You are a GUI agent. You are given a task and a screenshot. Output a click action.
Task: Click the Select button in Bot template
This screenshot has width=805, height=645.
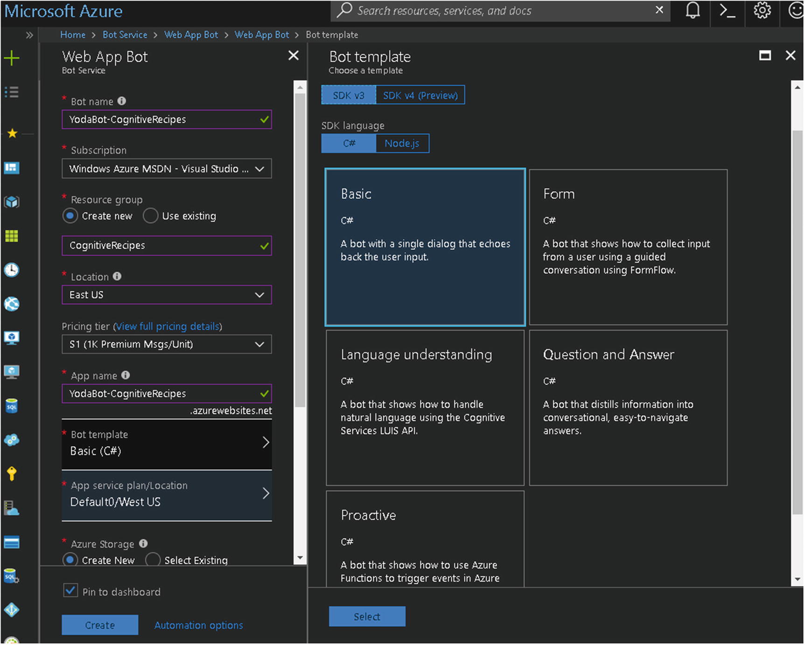tap(367, 617)
